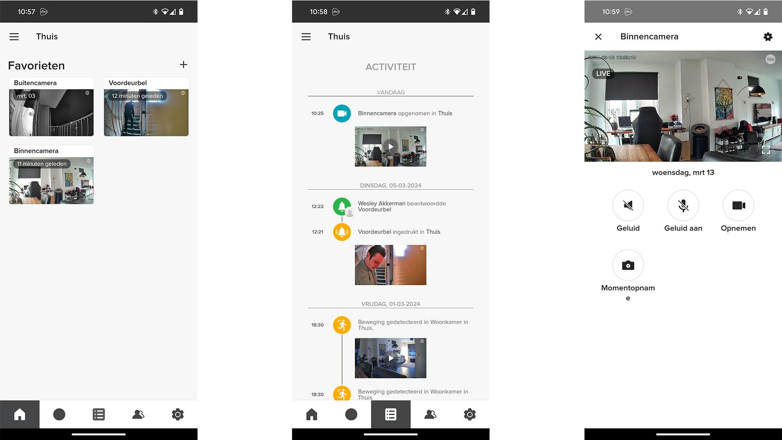Start recording with Opnemen button
Image resolution: width=782 pixels, height=440 pixels.
point(738,205)
